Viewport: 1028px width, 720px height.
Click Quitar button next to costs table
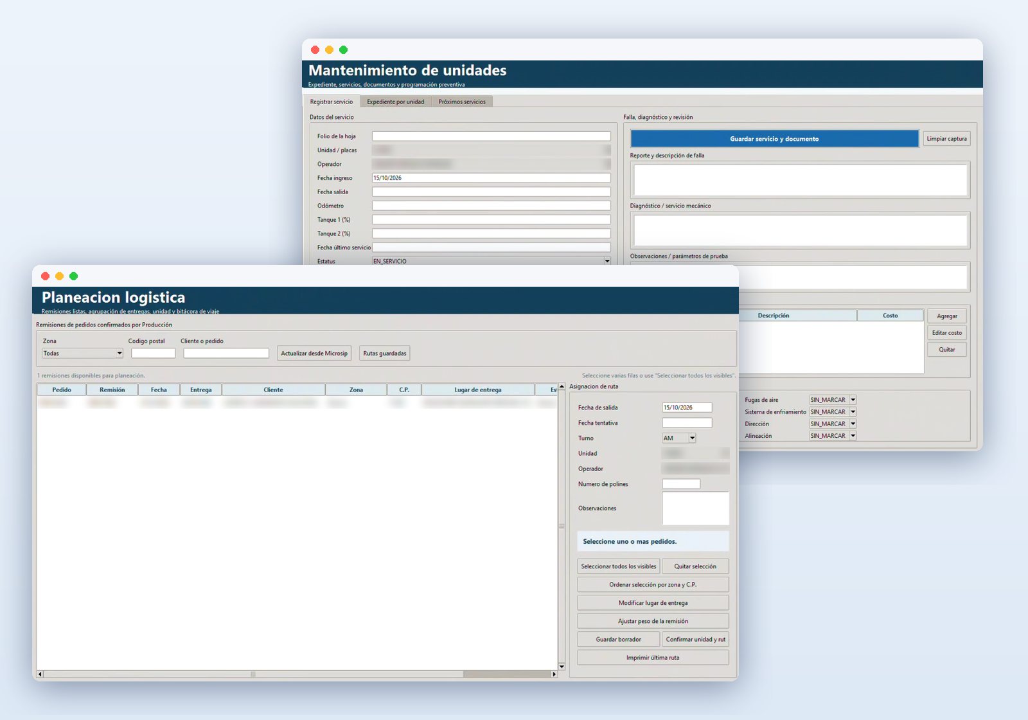(x=947, y=350)
